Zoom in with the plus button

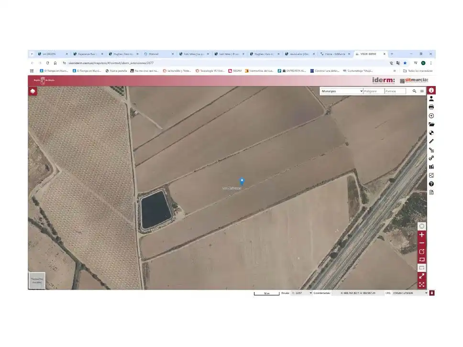[x=422, y=235]
